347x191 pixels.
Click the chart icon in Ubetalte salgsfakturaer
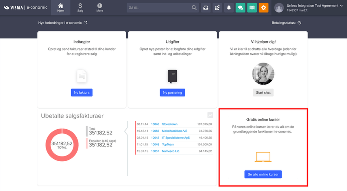click(210, 115)
